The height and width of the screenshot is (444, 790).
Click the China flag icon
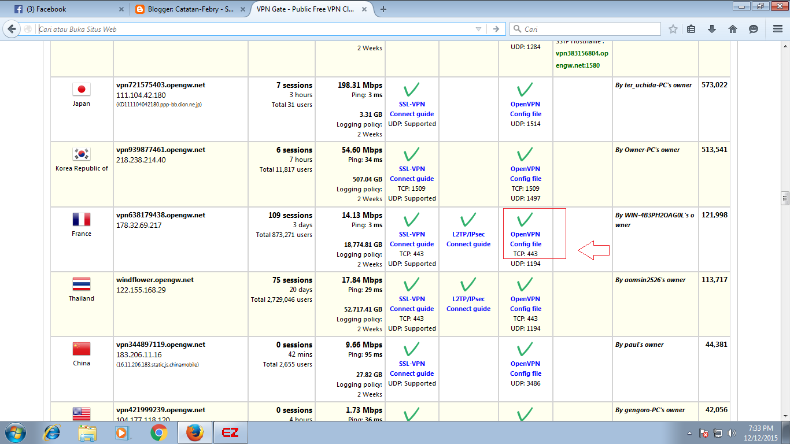82,349
